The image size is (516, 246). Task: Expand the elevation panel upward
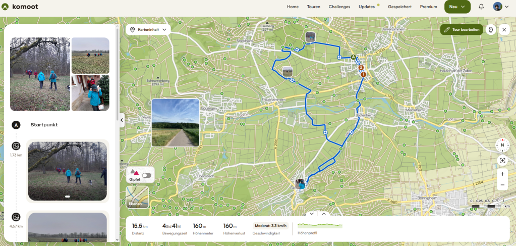(323, 214)
